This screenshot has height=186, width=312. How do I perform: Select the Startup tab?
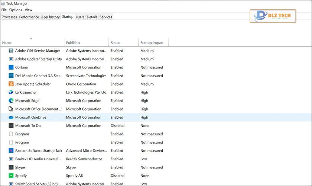tap(68, 16)
